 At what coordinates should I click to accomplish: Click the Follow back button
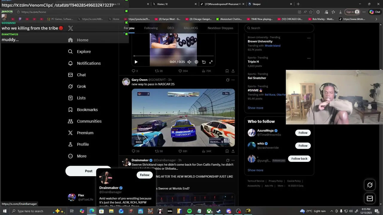coord(300,159)
